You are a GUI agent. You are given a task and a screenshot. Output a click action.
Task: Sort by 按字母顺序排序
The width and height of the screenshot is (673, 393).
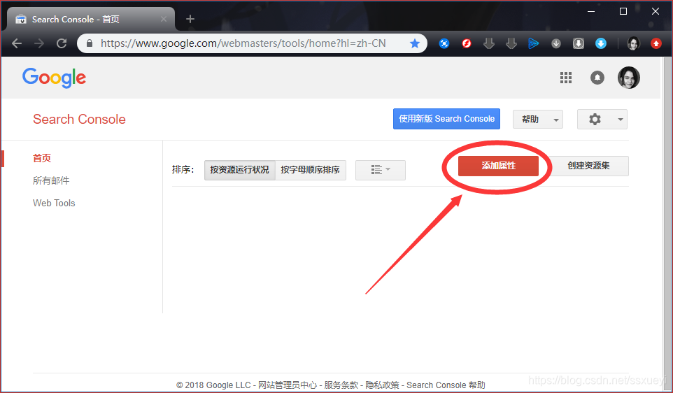click(311, 170)
